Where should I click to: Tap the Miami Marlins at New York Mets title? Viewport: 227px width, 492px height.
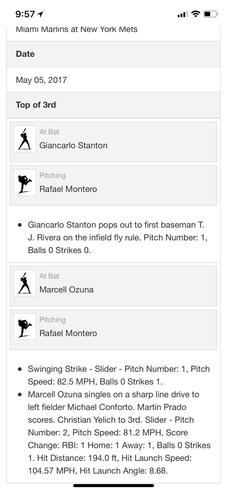(x=77, y=30)
